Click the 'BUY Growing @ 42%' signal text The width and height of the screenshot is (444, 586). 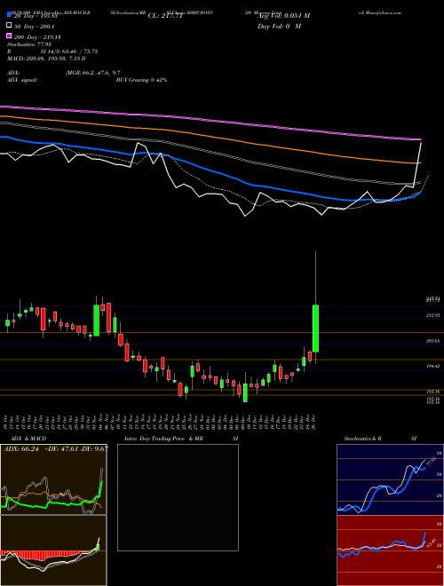point(141,80)
